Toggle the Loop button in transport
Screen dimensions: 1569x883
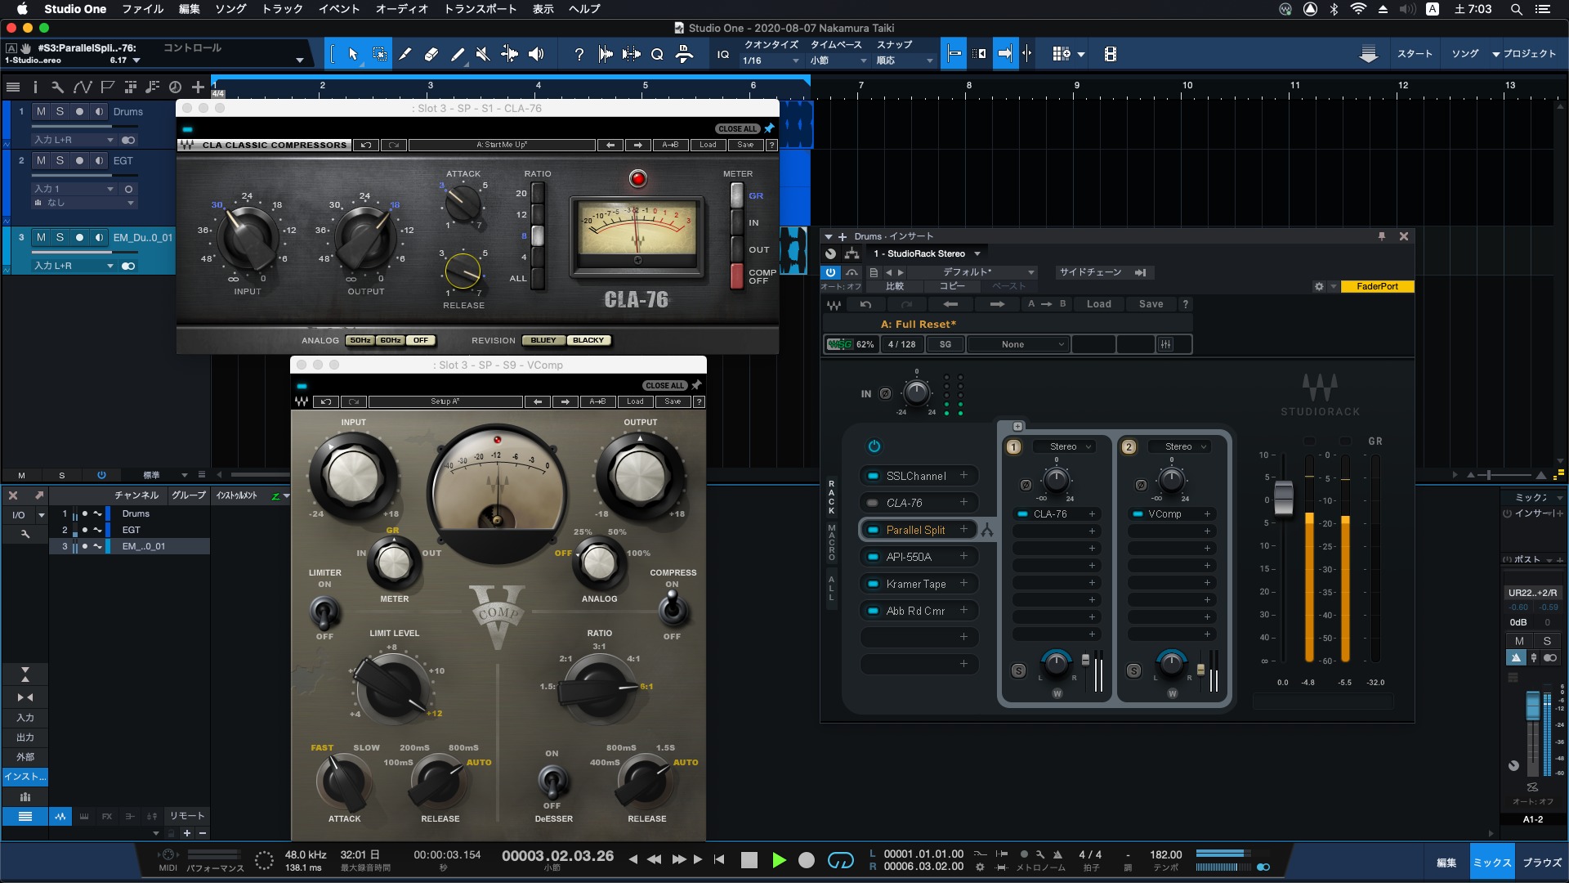point(841,859)
